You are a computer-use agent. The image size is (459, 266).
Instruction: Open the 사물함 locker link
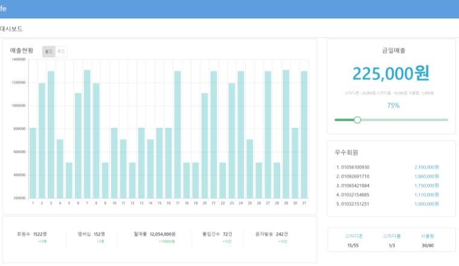pos(428,236)
